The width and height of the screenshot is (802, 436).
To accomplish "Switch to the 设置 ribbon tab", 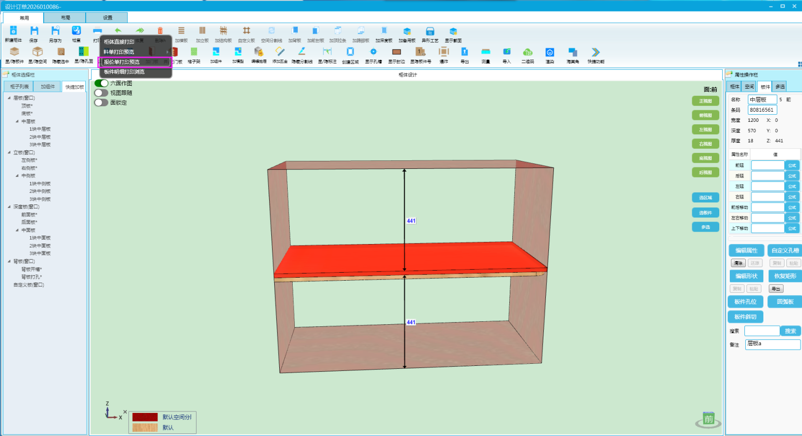I will (107, 18).
